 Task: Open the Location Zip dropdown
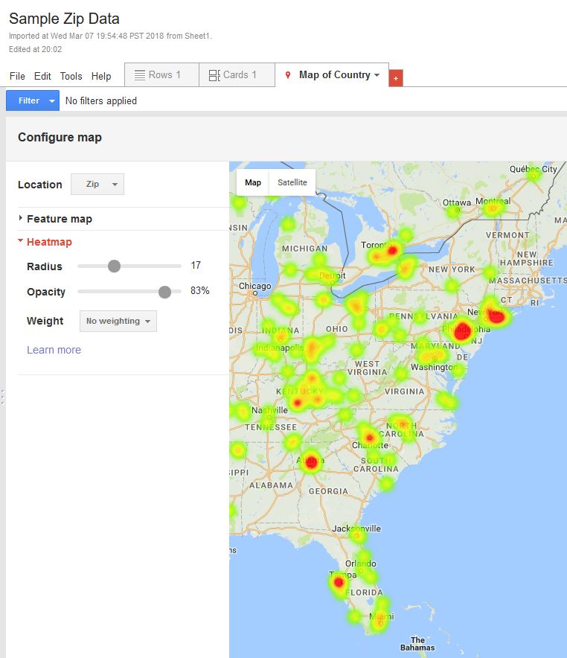(x=97, y=184)
